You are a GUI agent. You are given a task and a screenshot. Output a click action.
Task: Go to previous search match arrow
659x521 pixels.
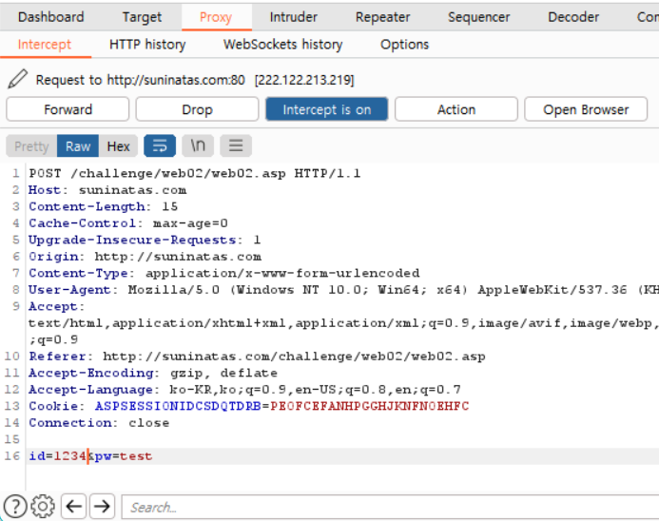[74, 507]
